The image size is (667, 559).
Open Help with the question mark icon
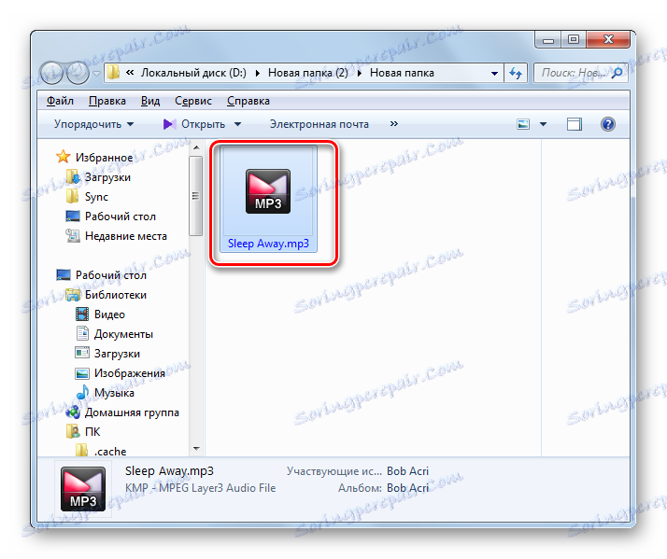608,124
